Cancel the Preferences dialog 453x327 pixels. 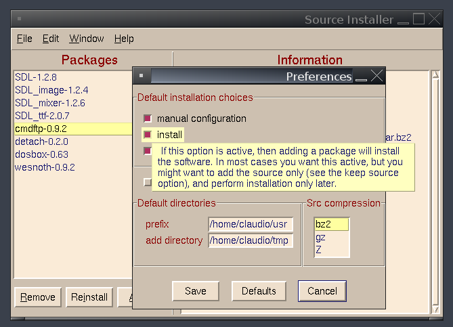pyautogui.click(x=322, y=291)
